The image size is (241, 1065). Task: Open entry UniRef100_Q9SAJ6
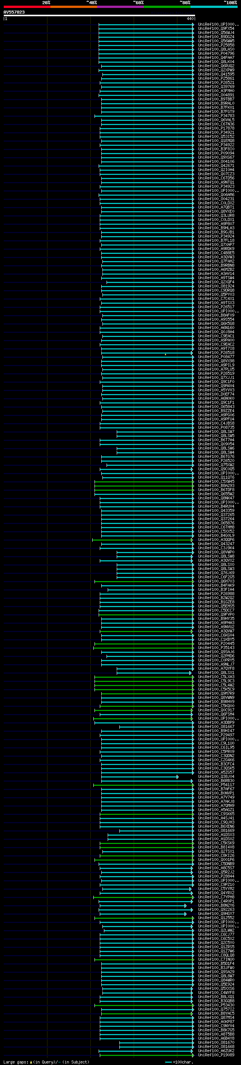(x=216, y=652)
